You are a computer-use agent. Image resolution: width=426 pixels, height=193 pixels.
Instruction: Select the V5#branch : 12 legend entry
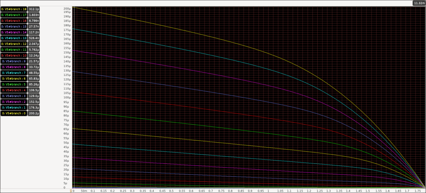[13, 44]
